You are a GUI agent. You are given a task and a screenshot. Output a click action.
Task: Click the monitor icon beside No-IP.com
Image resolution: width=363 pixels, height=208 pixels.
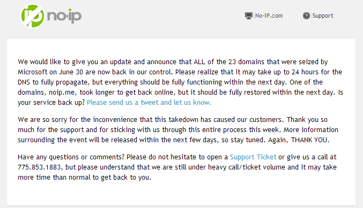click(249, 16)
